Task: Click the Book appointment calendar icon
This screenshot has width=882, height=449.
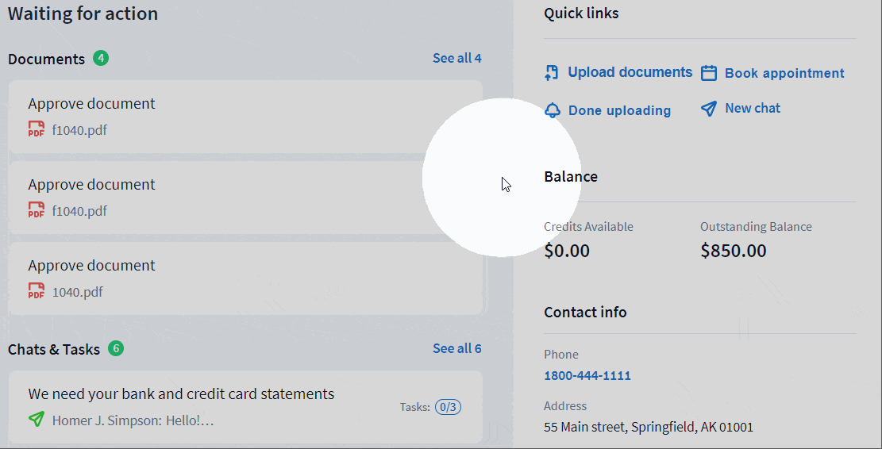Action: click(709, 74)
